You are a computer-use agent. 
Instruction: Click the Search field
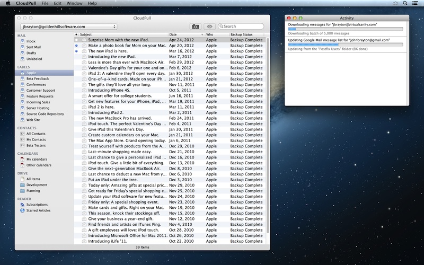[242, 26]
